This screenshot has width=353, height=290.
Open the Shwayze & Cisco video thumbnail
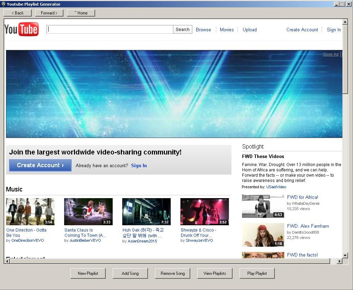coord(205,212)
